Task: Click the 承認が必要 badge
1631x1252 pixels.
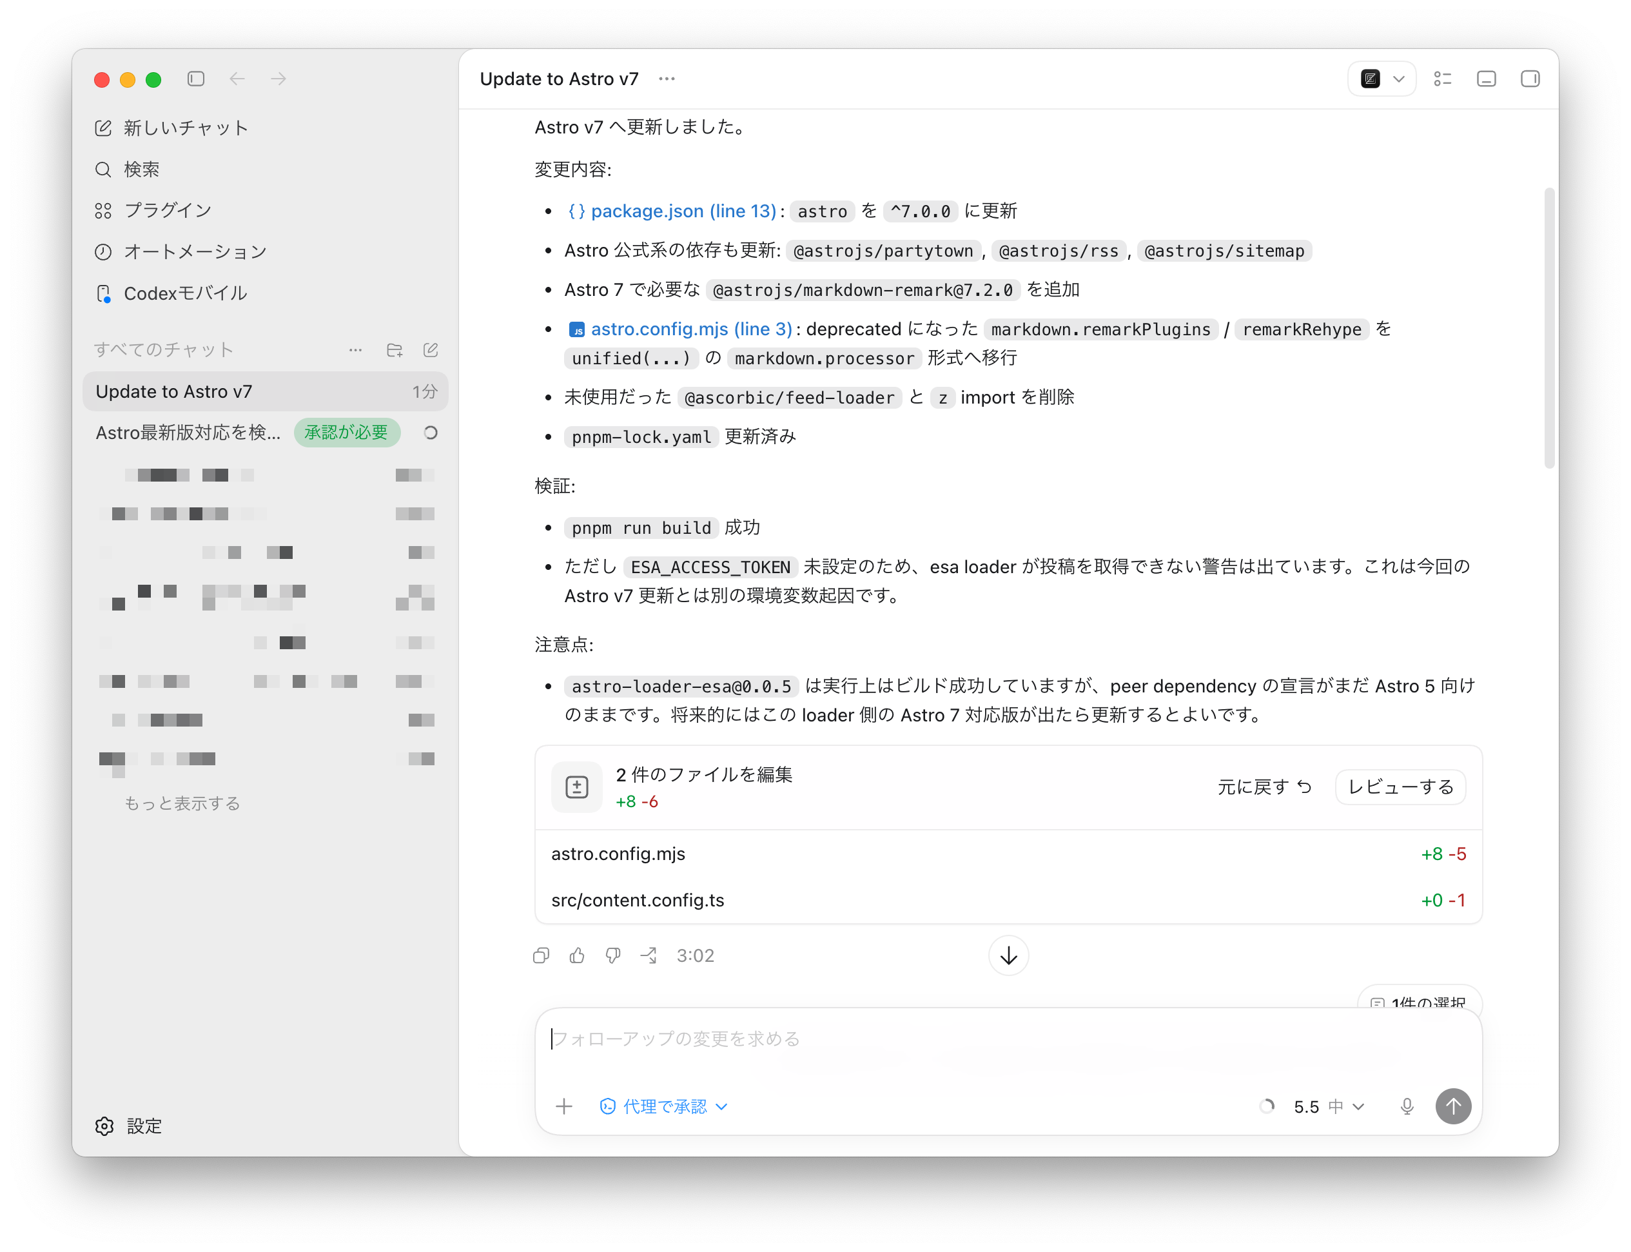Action: click(346, 433)
